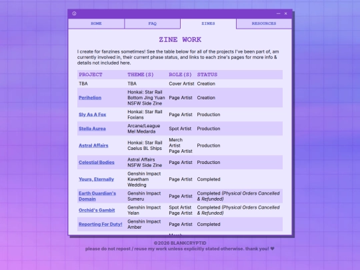
Task: Visit the Stella Aurea project link
Action: pyautogui.click(x=92, y=129)
